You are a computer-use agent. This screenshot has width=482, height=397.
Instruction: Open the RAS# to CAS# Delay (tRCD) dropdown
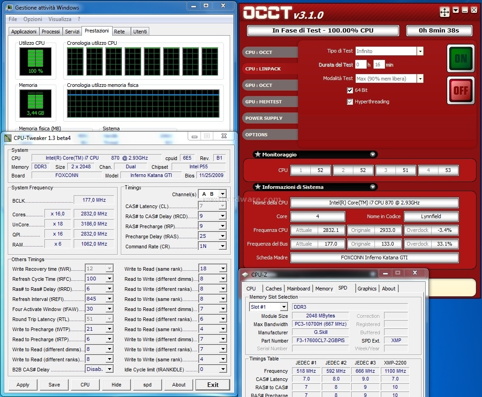(223, 216)
